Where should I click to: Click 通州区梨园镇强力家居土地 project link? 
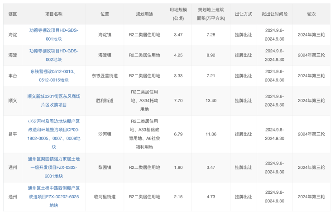(53, 167)
